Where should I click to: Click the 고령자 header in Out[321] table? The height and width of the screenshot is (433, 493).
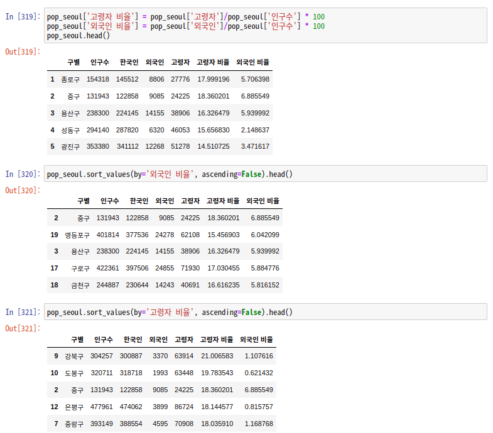click(184, 339)
